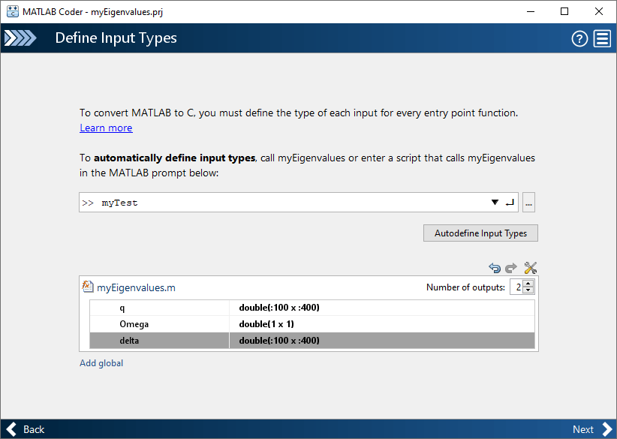Open the hamburger menu in the header
617x439 pixels.
602,39
